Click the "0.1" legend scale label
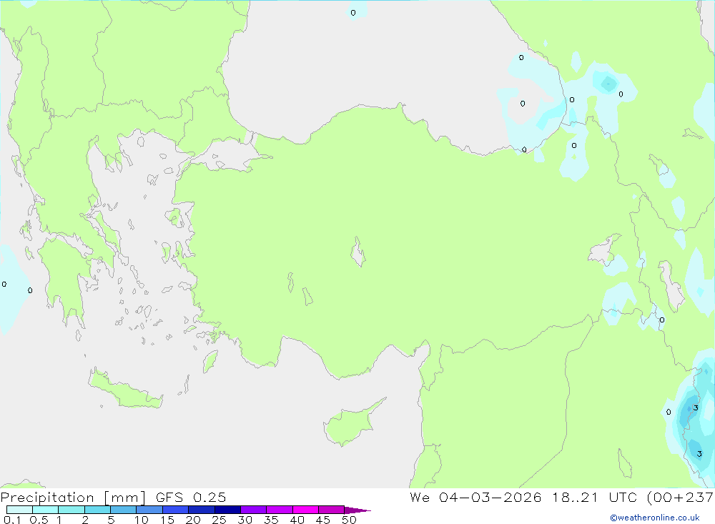Image resolution: width=715 pixels, height=524 pixels. pos(12,520)
